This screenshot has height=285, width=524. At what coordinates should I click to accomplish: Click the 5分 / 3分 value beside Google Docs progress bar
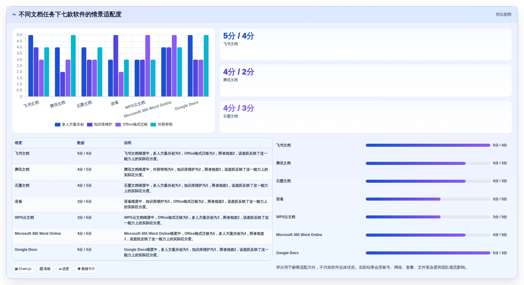click(x=500, y=253)
